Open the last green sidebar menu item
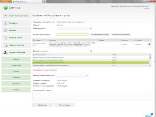156x117 pixels. coord(16,90)
